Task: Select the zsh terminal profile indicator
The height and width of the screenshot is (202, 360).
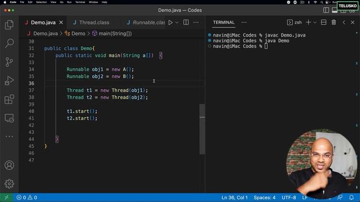Action: point(294,22)
